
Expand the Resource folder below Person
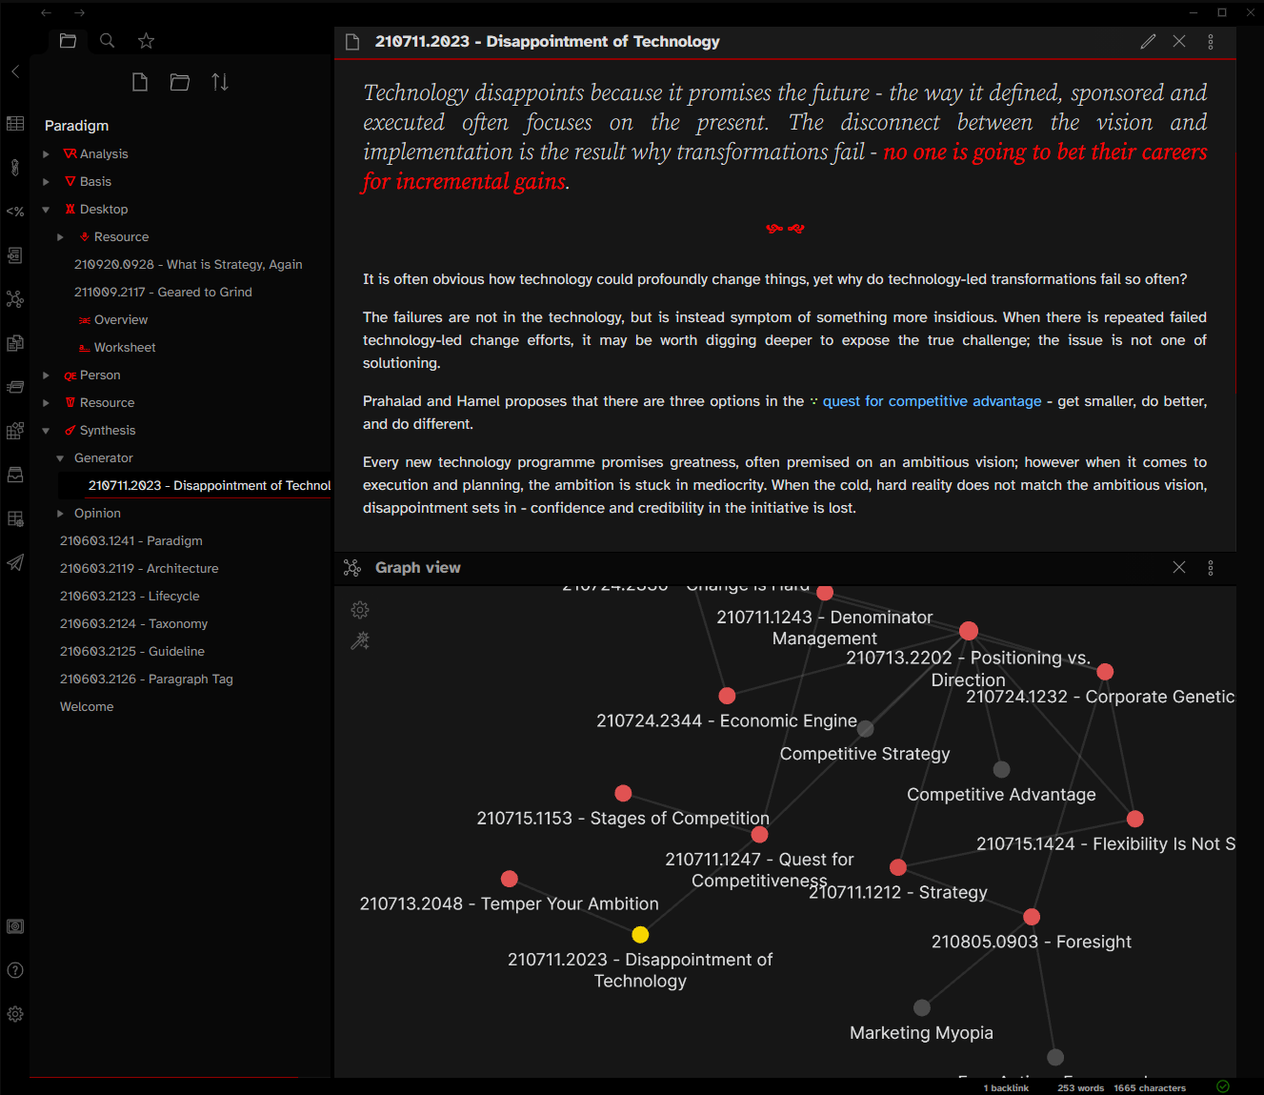click(46, 402)
